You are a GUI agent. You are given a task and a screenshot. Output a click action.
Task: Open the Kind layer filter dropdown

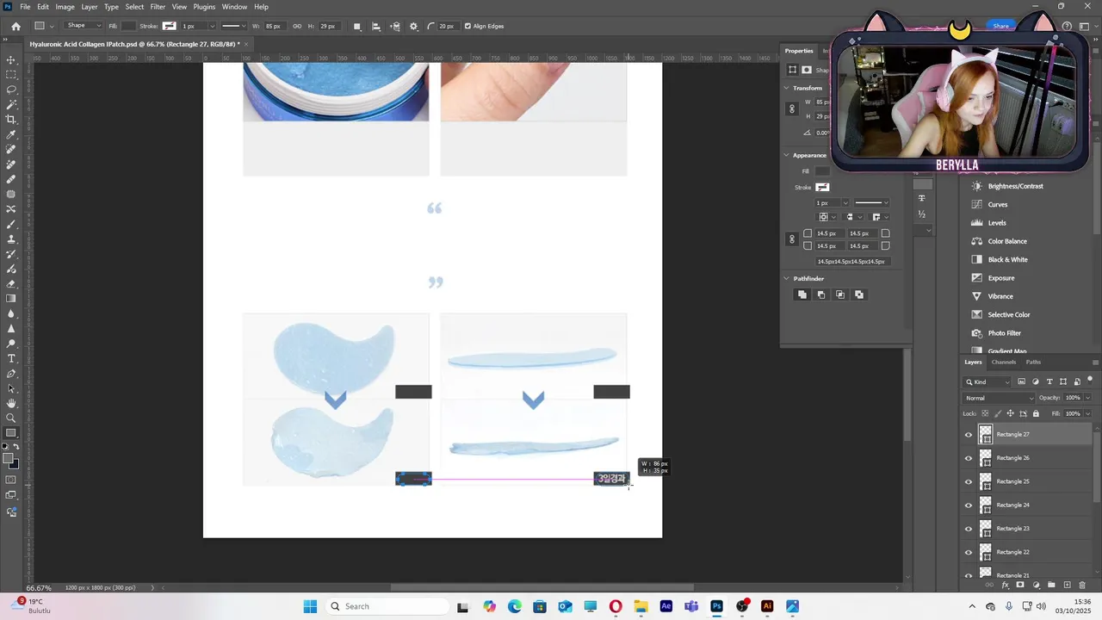987,381
